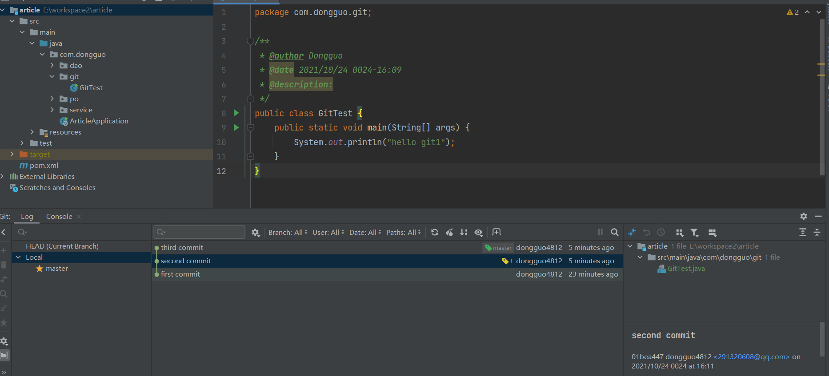The image size is (829, 376).
Task: Click the plus new branch icon
Action: click(x=4, y=250)
